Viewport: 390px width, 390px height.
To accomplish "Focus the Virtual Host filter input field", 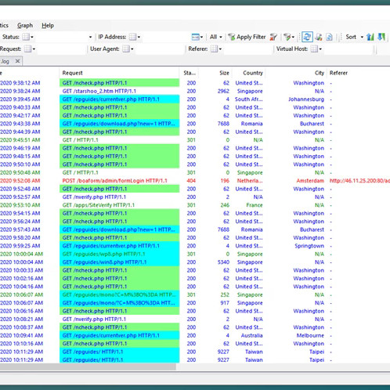I will (348, 49).
